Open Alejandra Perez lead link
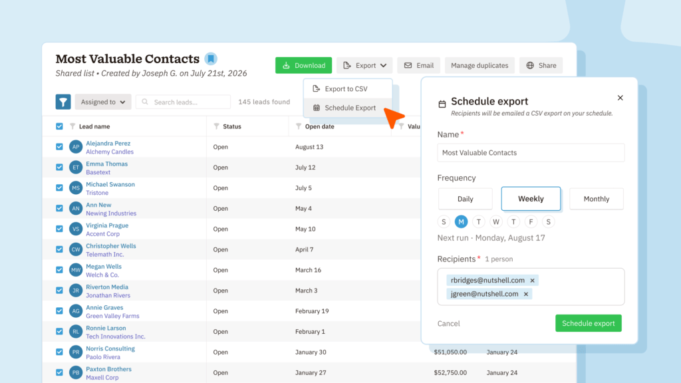This screenshot has width=681, height=383. 108,144
